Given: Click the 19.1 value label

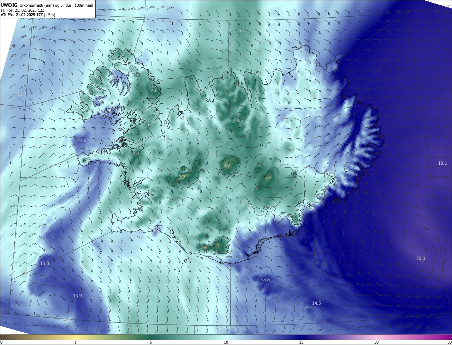Looking at the screenshot, I should coord(442,163).
